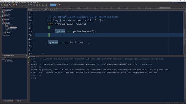Toggle Sort by Source in Navigator footer
The height and width of the screenshot is (104, 186).
click(x=20, y=101)
